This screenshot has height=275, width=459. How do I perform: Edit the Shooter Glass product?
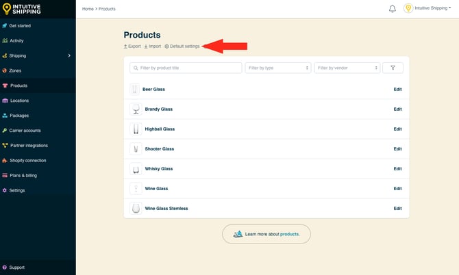pos(397,148)
